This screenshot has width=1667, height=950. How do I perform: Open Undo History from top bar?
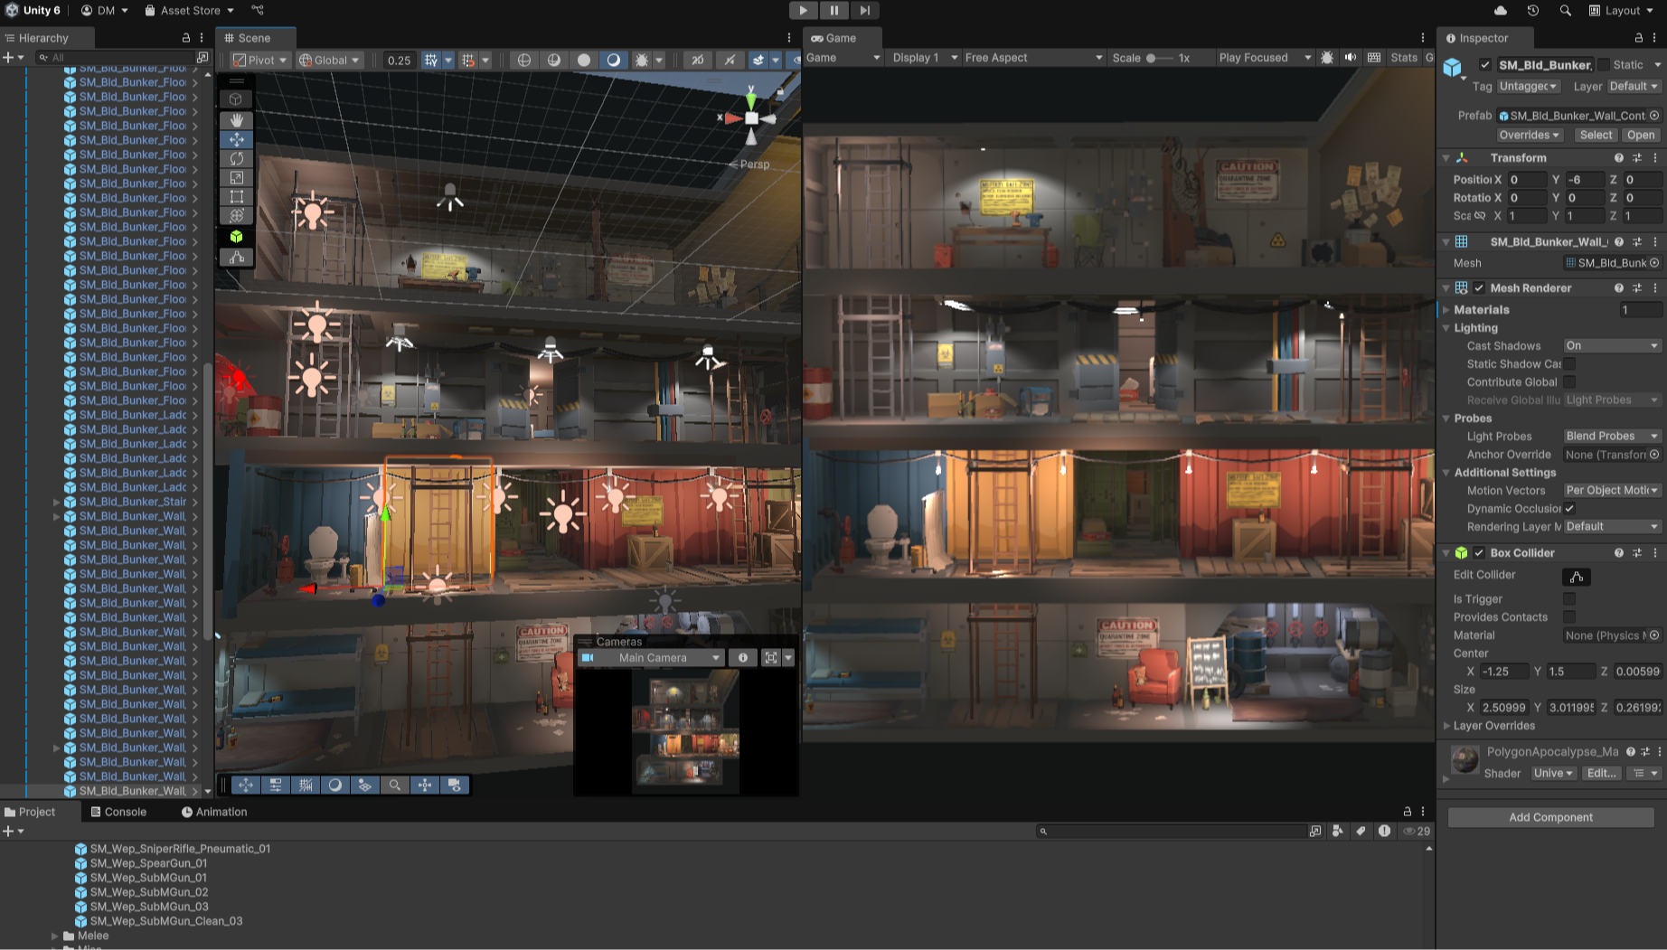coord(1533,11)
